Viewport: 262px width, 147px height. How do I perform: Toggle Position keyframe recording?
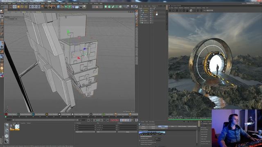tap(121, 120)
